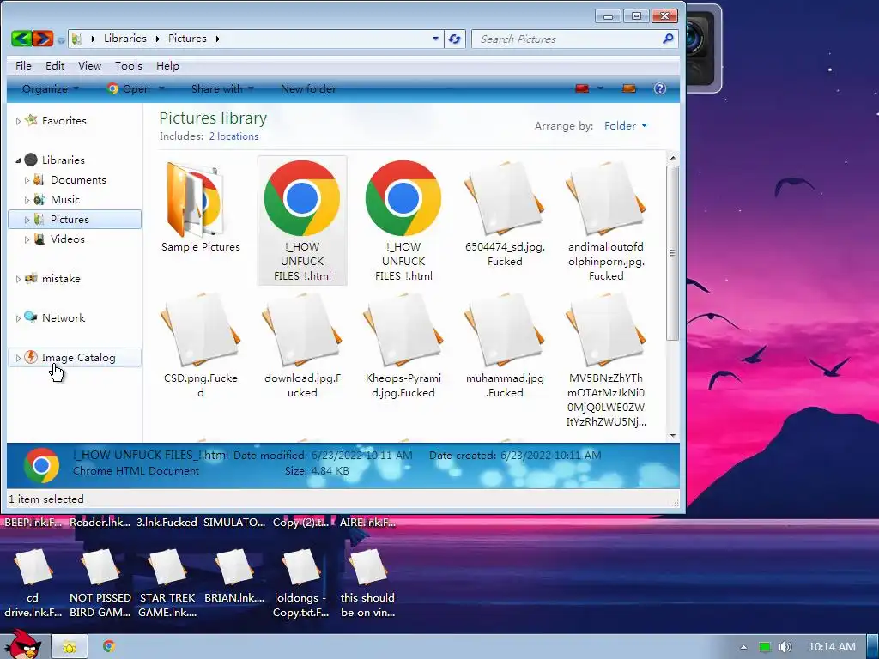Viewport: 879px width, 659px height.
Task: Go forward with the orange arrow button
Action: (43, 39)
